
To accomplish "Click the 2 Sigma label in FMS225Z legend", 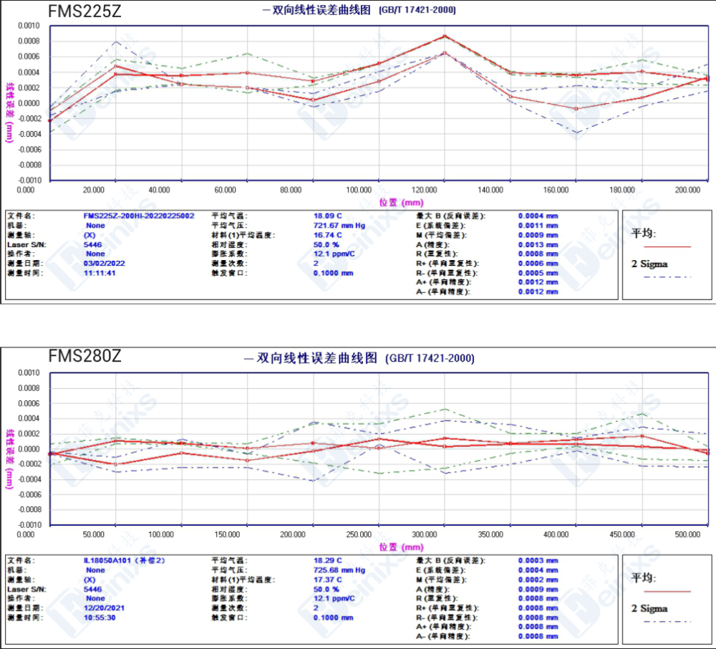I will tap(649, 264).
